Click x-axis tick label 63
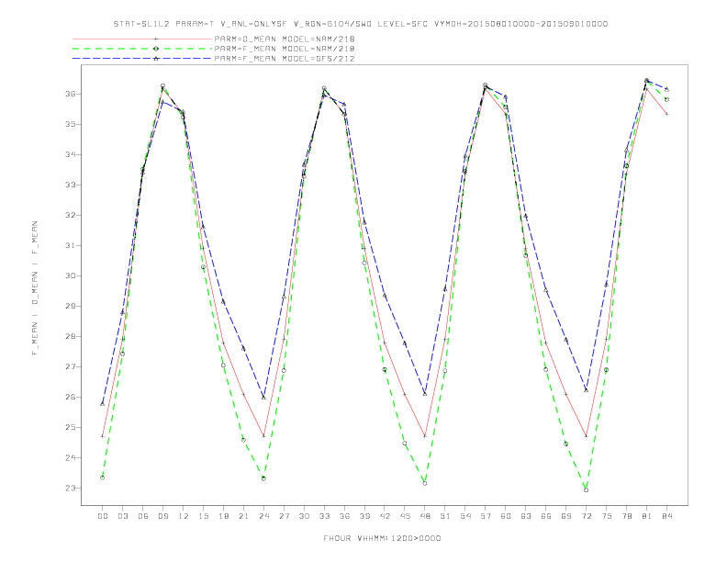 click(526, 516)
